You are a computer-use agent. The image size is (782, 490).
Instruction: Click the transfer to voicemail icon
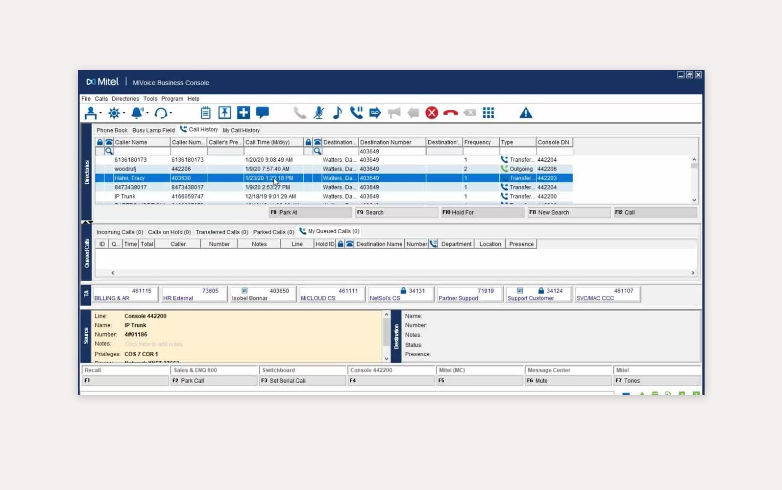click(x=375, y=113)
